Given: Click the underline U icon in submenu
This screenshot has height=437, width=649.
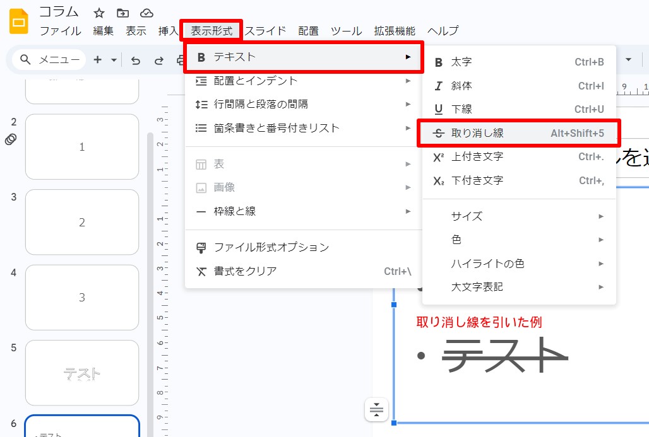Looking at the screenshot, I should pyautogui.click(x=438, y=110).
